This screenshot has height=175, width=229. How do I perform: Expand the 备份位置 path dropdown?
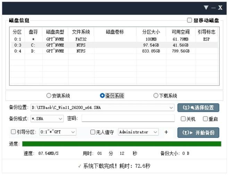[x=171, y=108]
